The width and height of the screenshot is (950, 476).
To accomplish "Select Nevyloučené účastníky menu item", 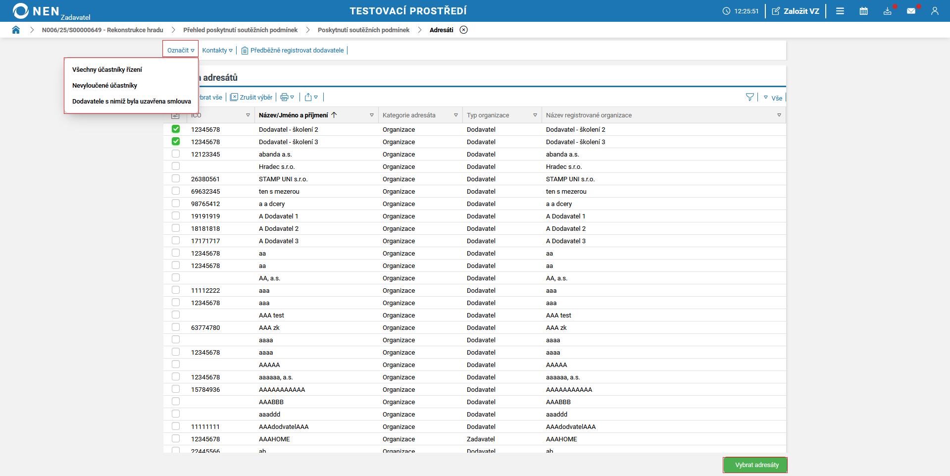I will pyautogui.click(x=104, y=85).
